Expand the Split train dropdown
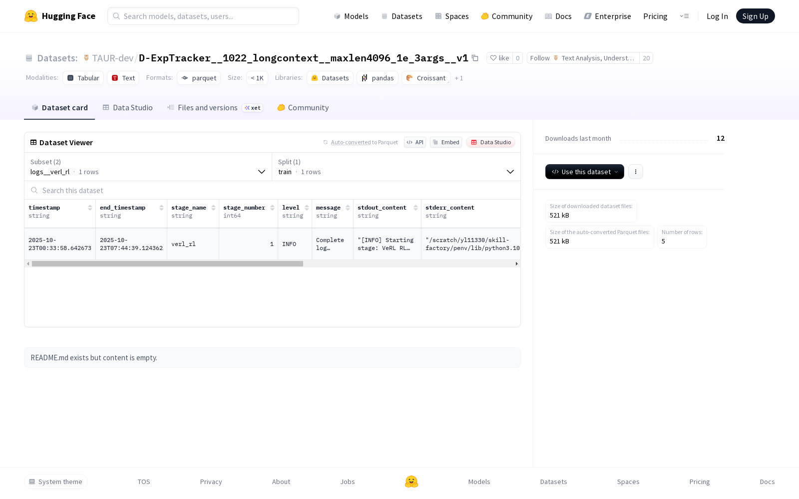 coord(396,167)
